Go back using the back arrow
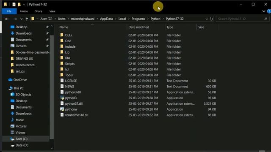271x152 pixels. 7,19
